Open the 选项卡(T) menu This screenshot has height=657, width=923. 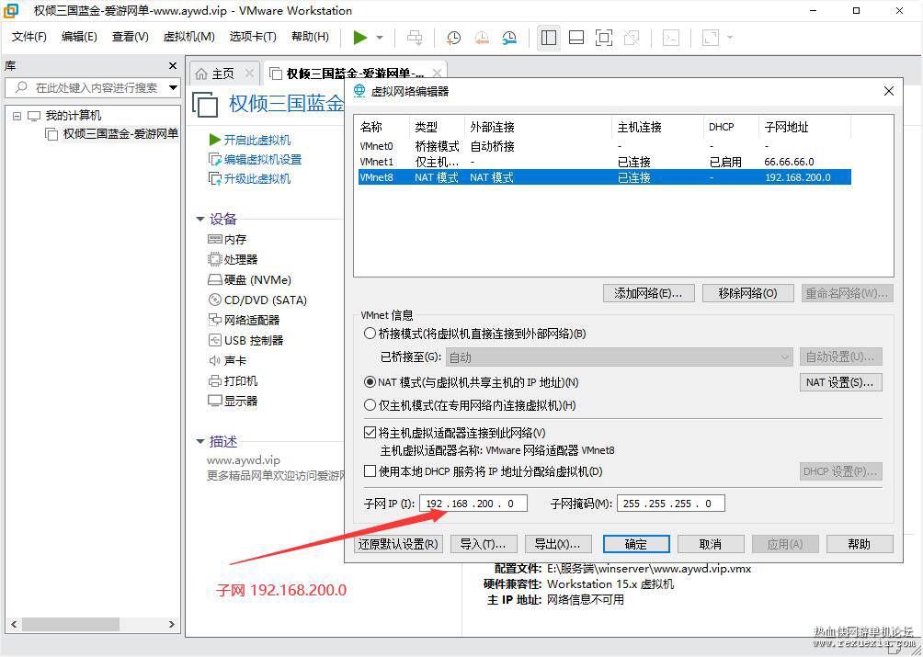point(253,37)
